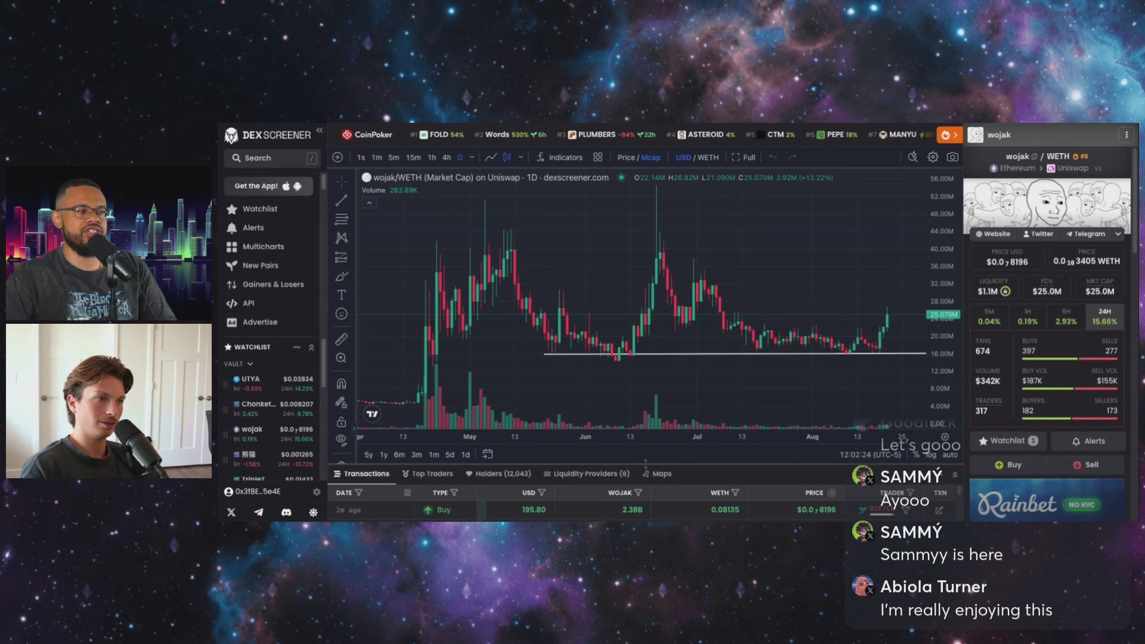Select the 24H price change period
1145x644 pixels.
pyautogui.click(x=1104, y=317)
